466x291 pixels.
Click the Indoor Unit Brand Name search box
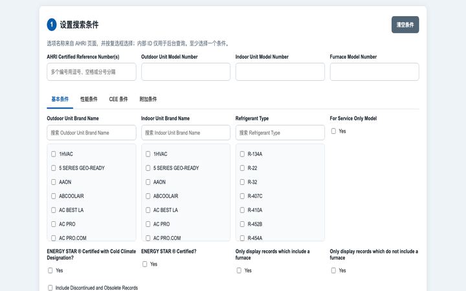pyautogui.click(x=186, y=133)
